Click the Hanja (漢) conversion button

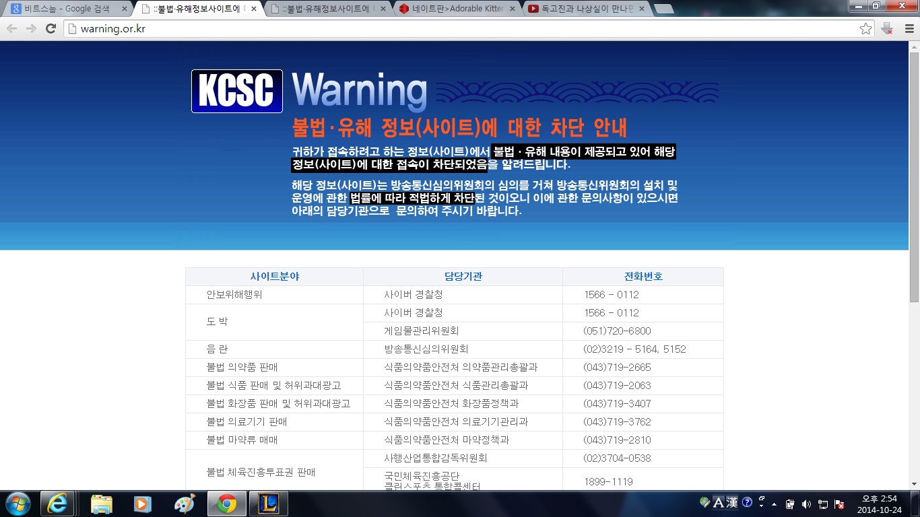pos(732,502)
